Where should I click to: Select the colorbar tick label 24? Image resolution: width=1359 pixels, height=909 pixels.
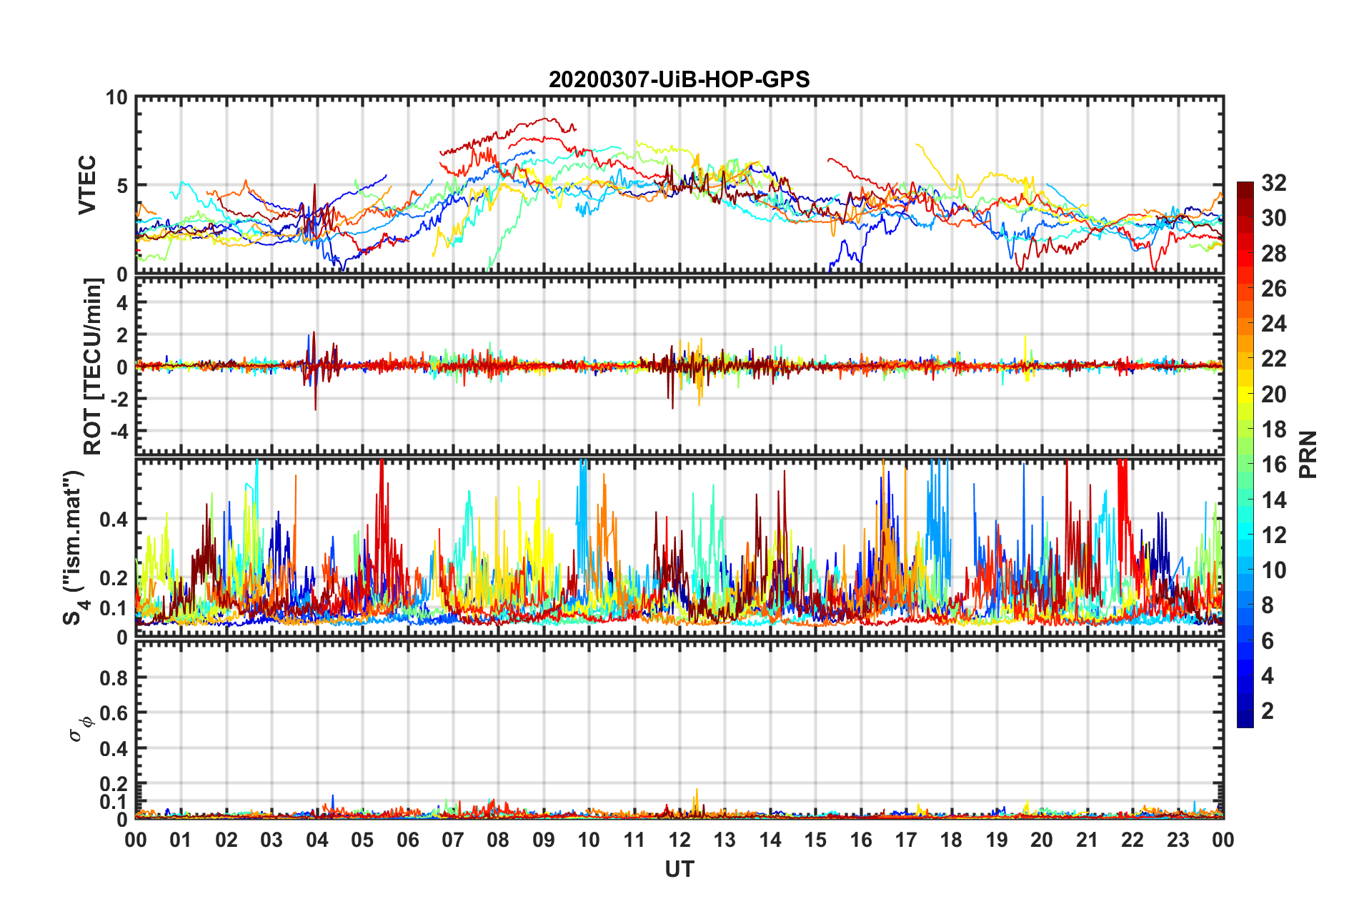click(1273, 324)
